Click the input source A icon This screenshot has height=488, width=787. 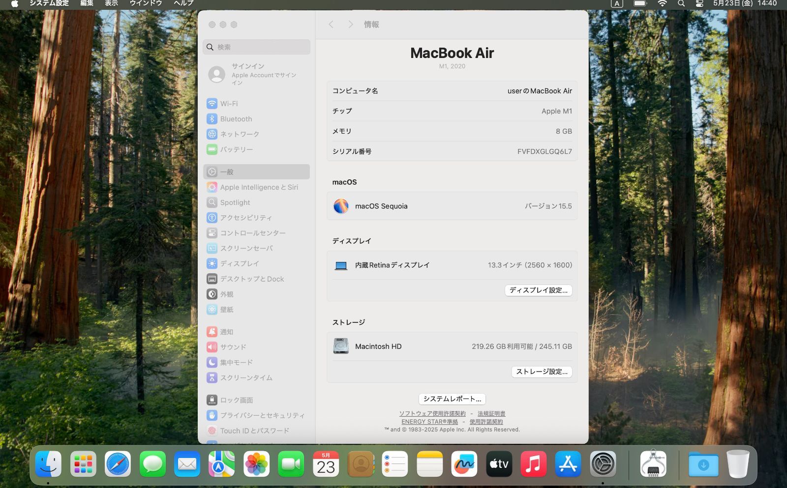(x=617, y=3)
